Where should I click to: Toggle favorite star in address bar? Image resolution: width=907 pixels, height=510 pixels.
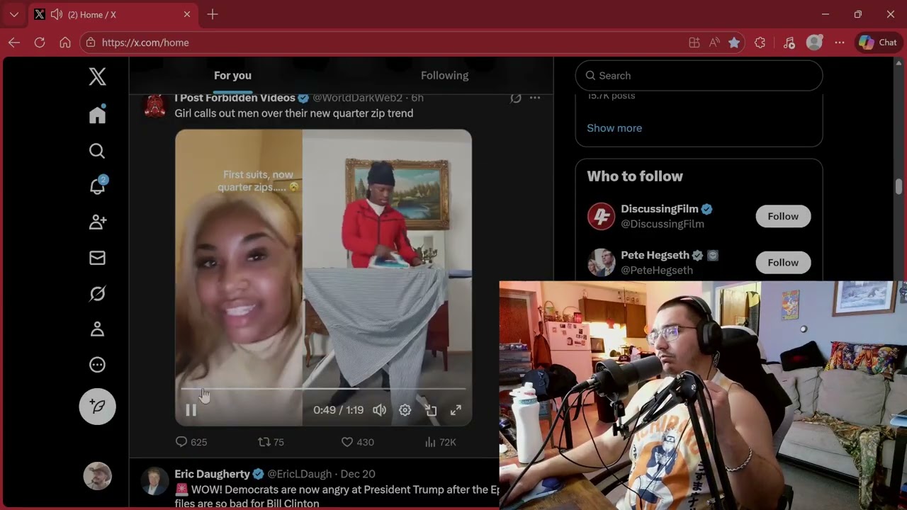pyautogui.click(x=734, y=42)
